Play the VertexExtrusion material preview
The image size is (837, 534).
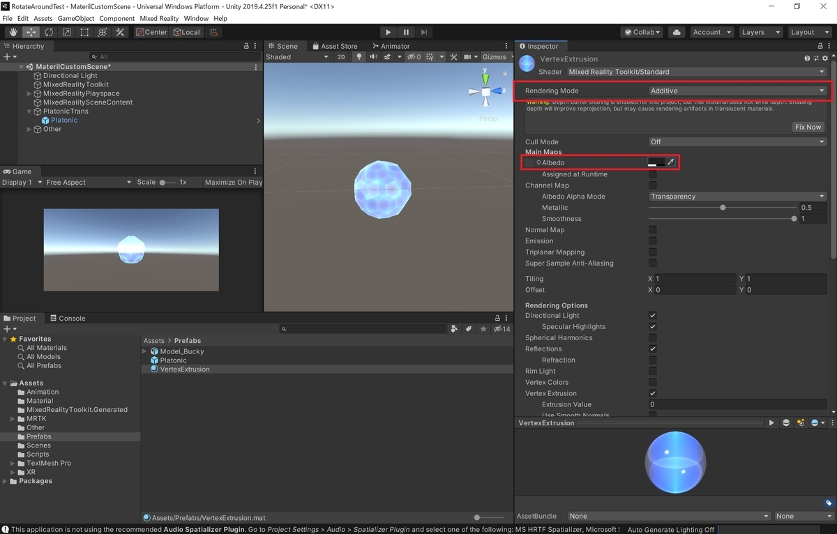[771, 423]
